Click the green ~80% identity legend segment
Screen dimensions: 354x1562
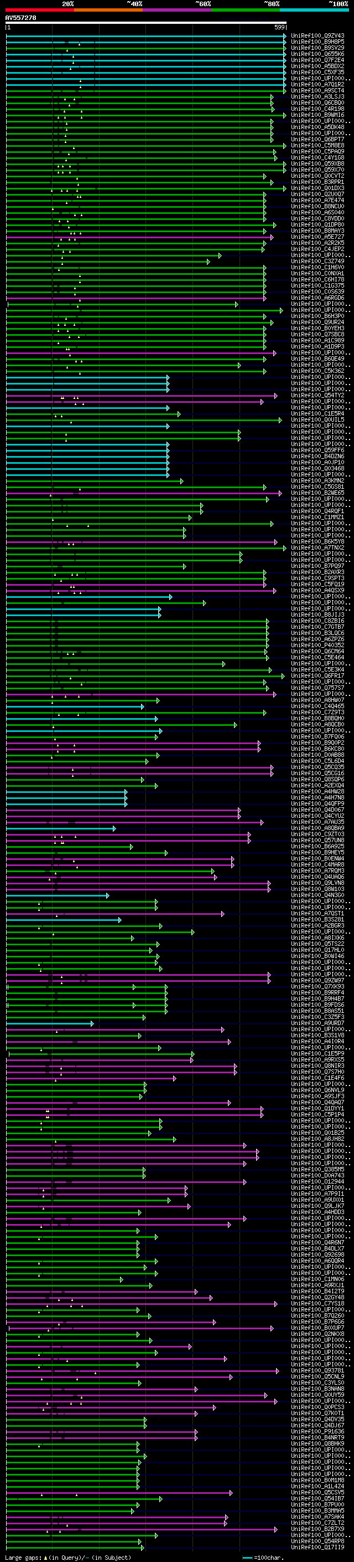click(246, 10)
